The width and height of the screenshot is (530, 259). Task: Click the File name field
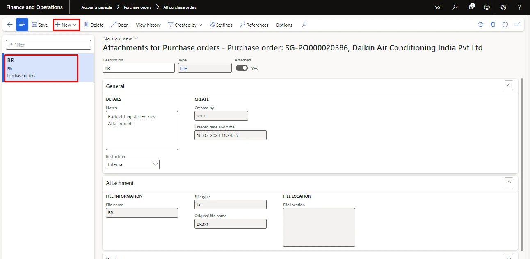(142, 213)
